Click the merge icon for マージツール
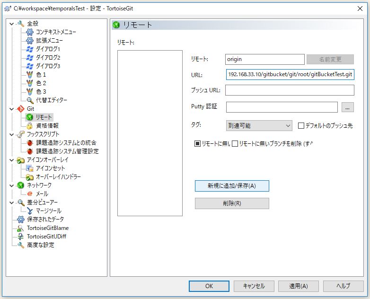 30,211
